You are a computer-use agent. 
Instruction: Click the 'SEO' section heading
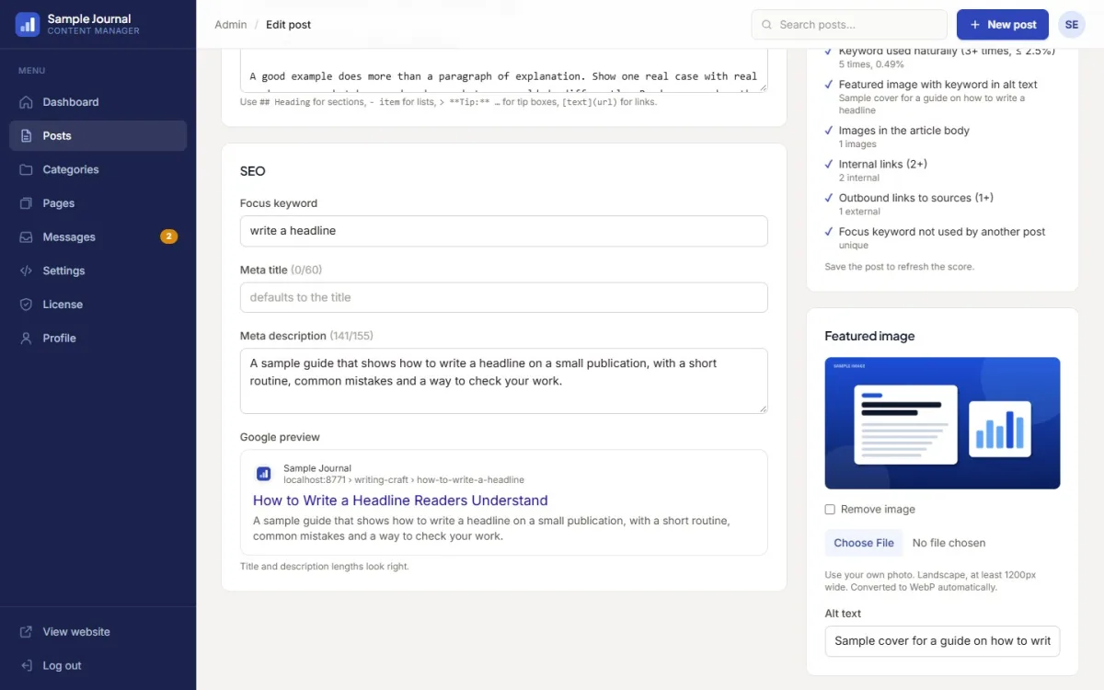point(253,171)
